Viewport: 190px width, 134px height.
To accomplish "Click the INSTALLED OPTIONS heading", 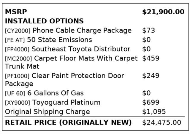I will 44,21.
